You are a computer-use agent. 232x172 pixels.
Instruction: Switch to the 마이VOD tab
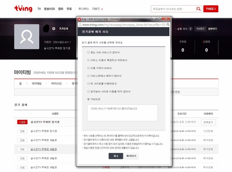(57, 83)
